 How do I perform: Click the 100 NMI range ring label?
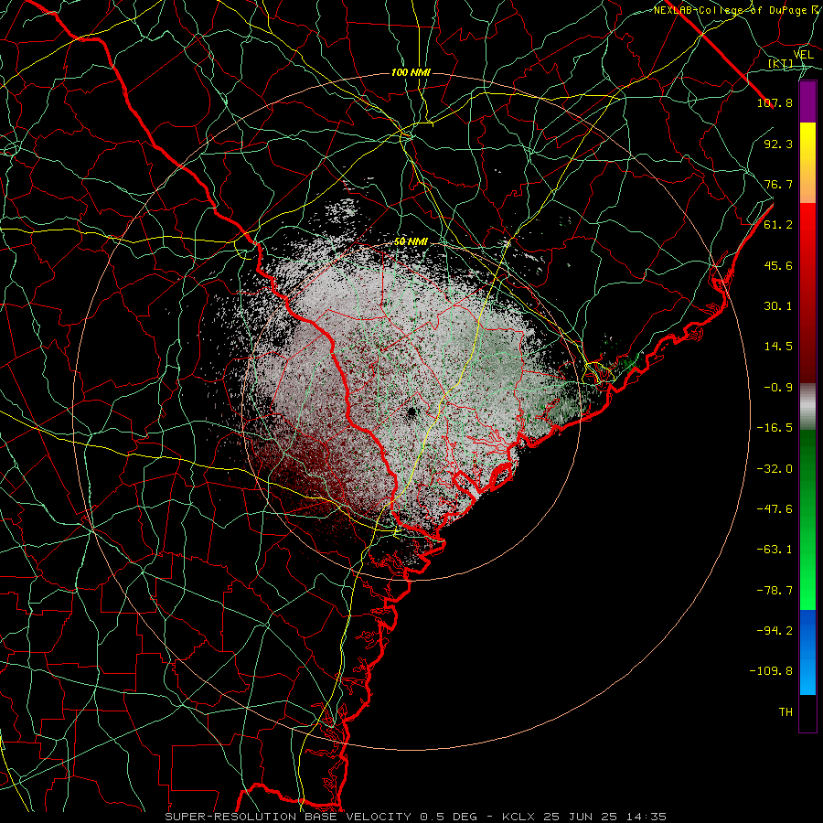(x=411, y=72)
